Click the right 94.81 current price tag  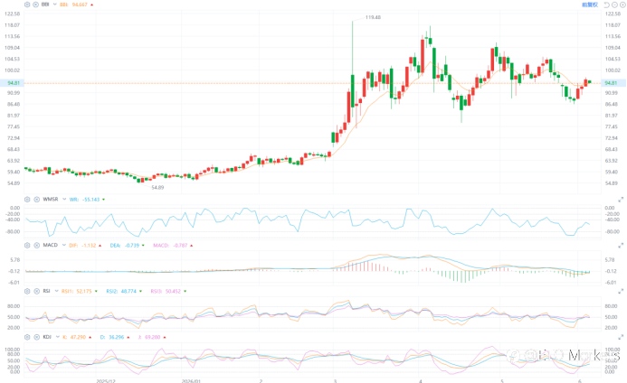[x=611, y=83]
